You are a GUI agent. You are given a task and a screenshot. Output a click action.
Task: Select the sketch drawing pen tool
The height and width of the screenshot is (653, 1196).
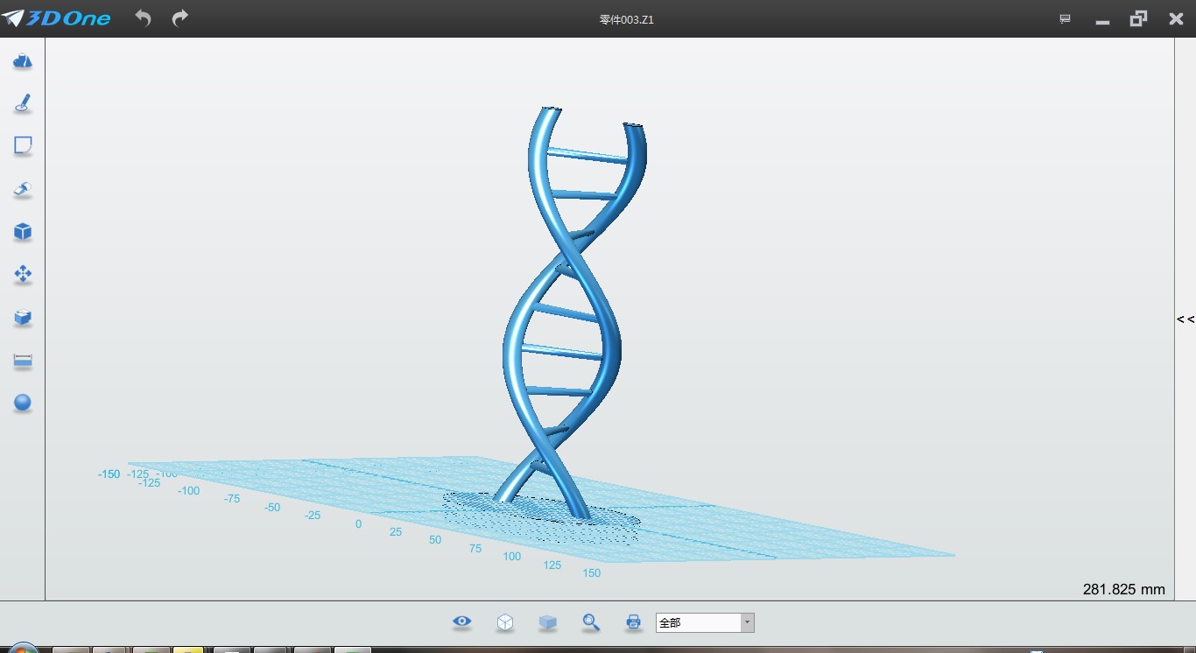[x=23, y=104]
